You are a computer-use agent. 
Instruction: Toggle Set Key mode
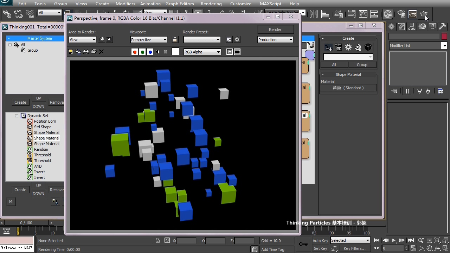click(x=320, y=248)
